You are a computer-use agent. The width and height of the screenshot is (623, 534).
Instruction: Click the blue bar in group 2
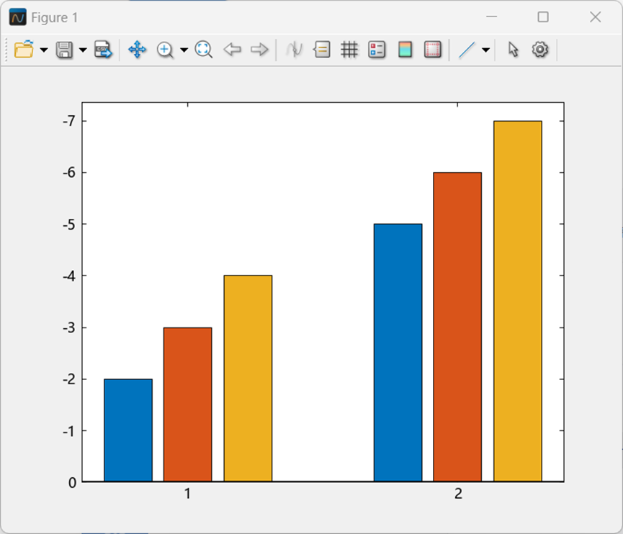[398, 353]
